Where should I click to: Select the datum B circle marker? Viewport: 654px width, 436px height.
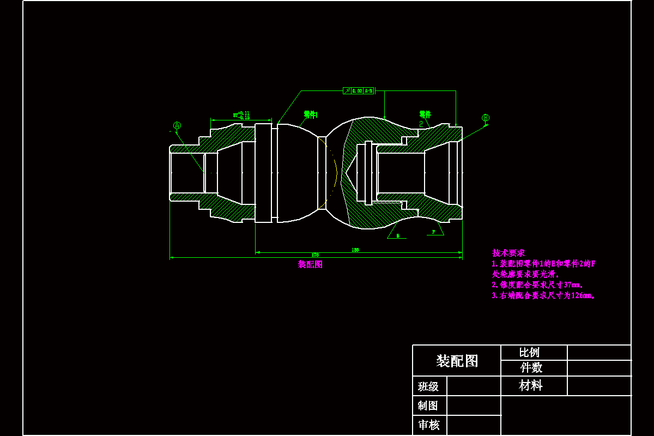coord(486,118)
